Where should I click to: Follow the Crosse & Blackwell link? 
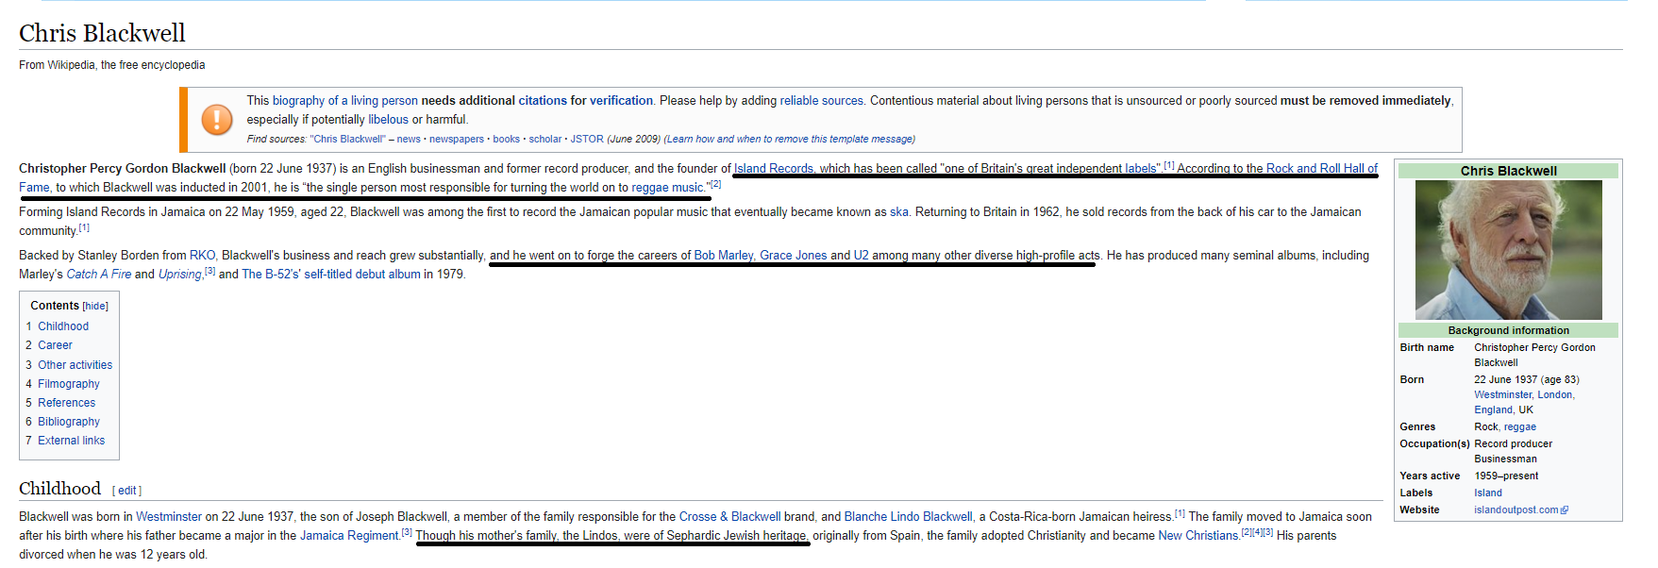click(729, 517)
